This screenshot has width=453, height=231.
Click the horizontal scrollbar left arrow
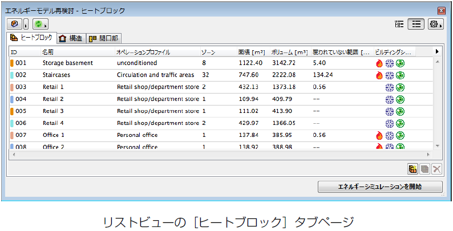pos(14,155)
